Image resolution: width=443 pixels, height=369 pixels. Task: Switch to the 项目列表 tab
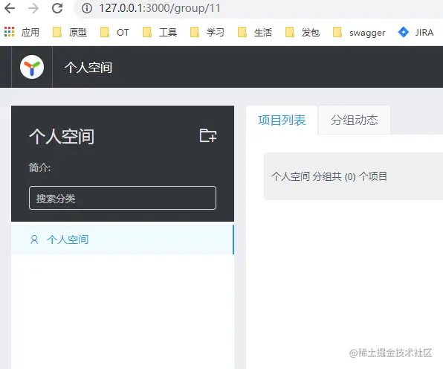click(x=282, y=121)
